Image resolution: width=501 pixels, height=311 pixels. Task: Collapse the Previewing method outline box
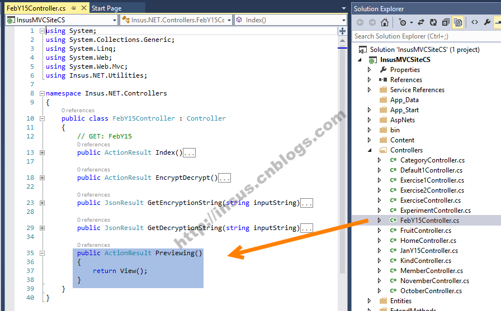(42, 253)
